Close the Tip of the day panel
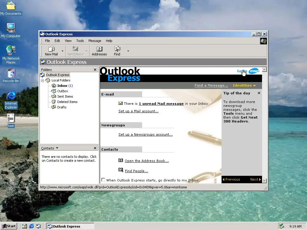 pyautogui.click(x=259, y=93)
